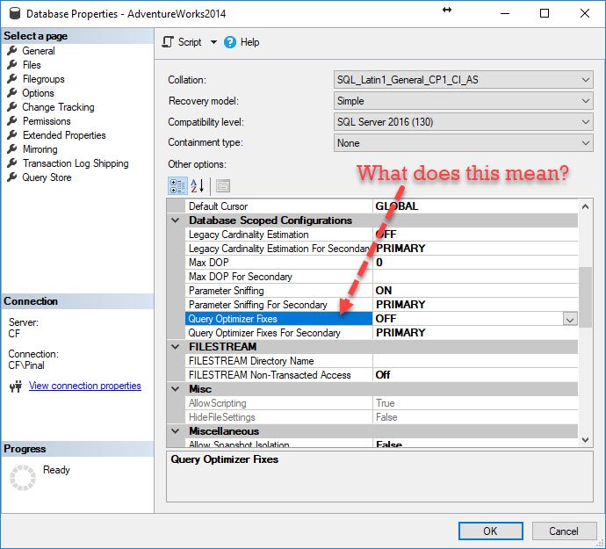Click the Max DOP For Secondary value field
606x549 pixels.
475,277
